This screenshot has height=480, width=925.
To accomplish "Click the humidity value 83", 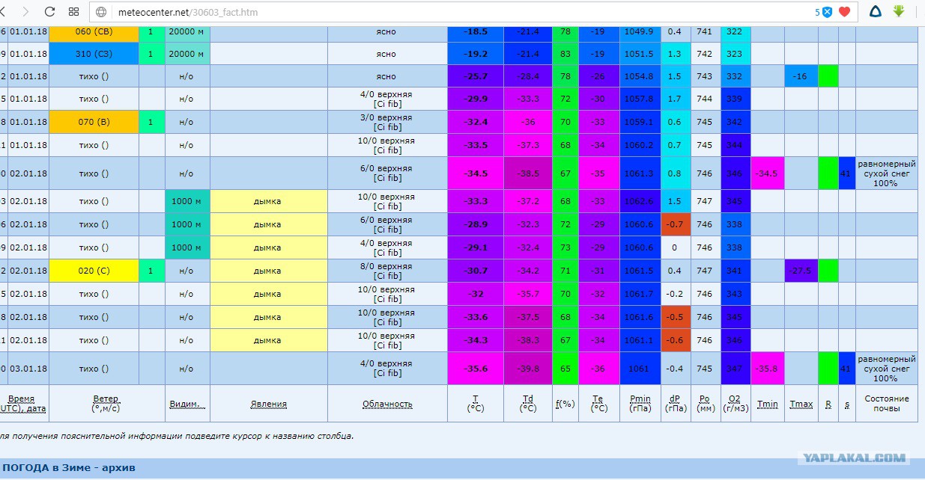I will coord(565,54).
